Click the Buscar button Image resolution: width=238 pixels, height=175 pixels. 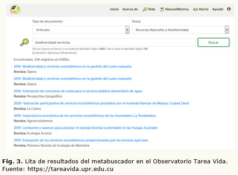click(213, 42)
